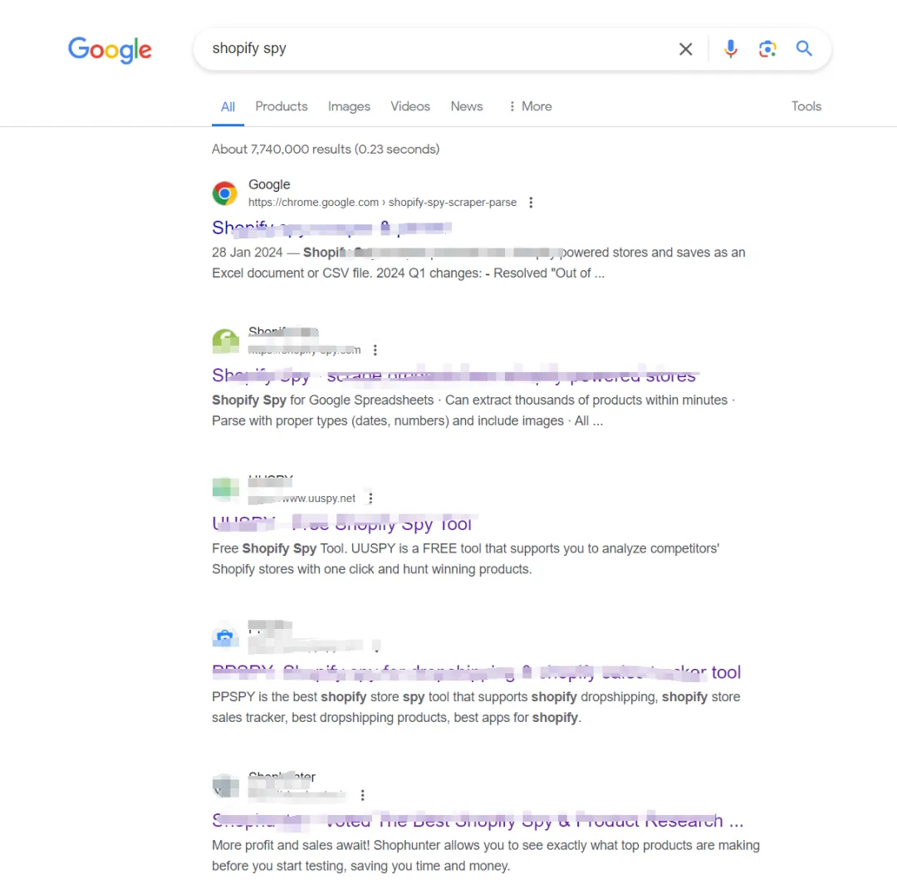Open the UUSPY Free Shopify Spy Tool link

[341, 523]
